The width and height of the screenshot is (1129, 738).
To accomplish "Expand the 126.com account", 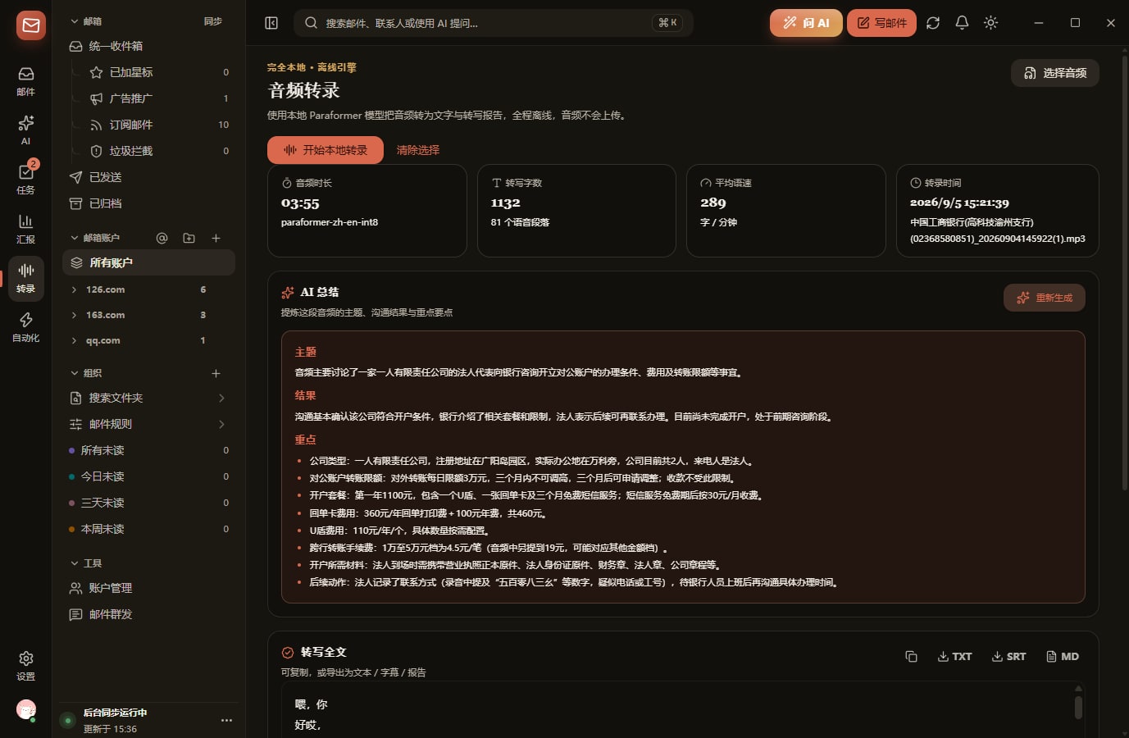I will point(74,289).
